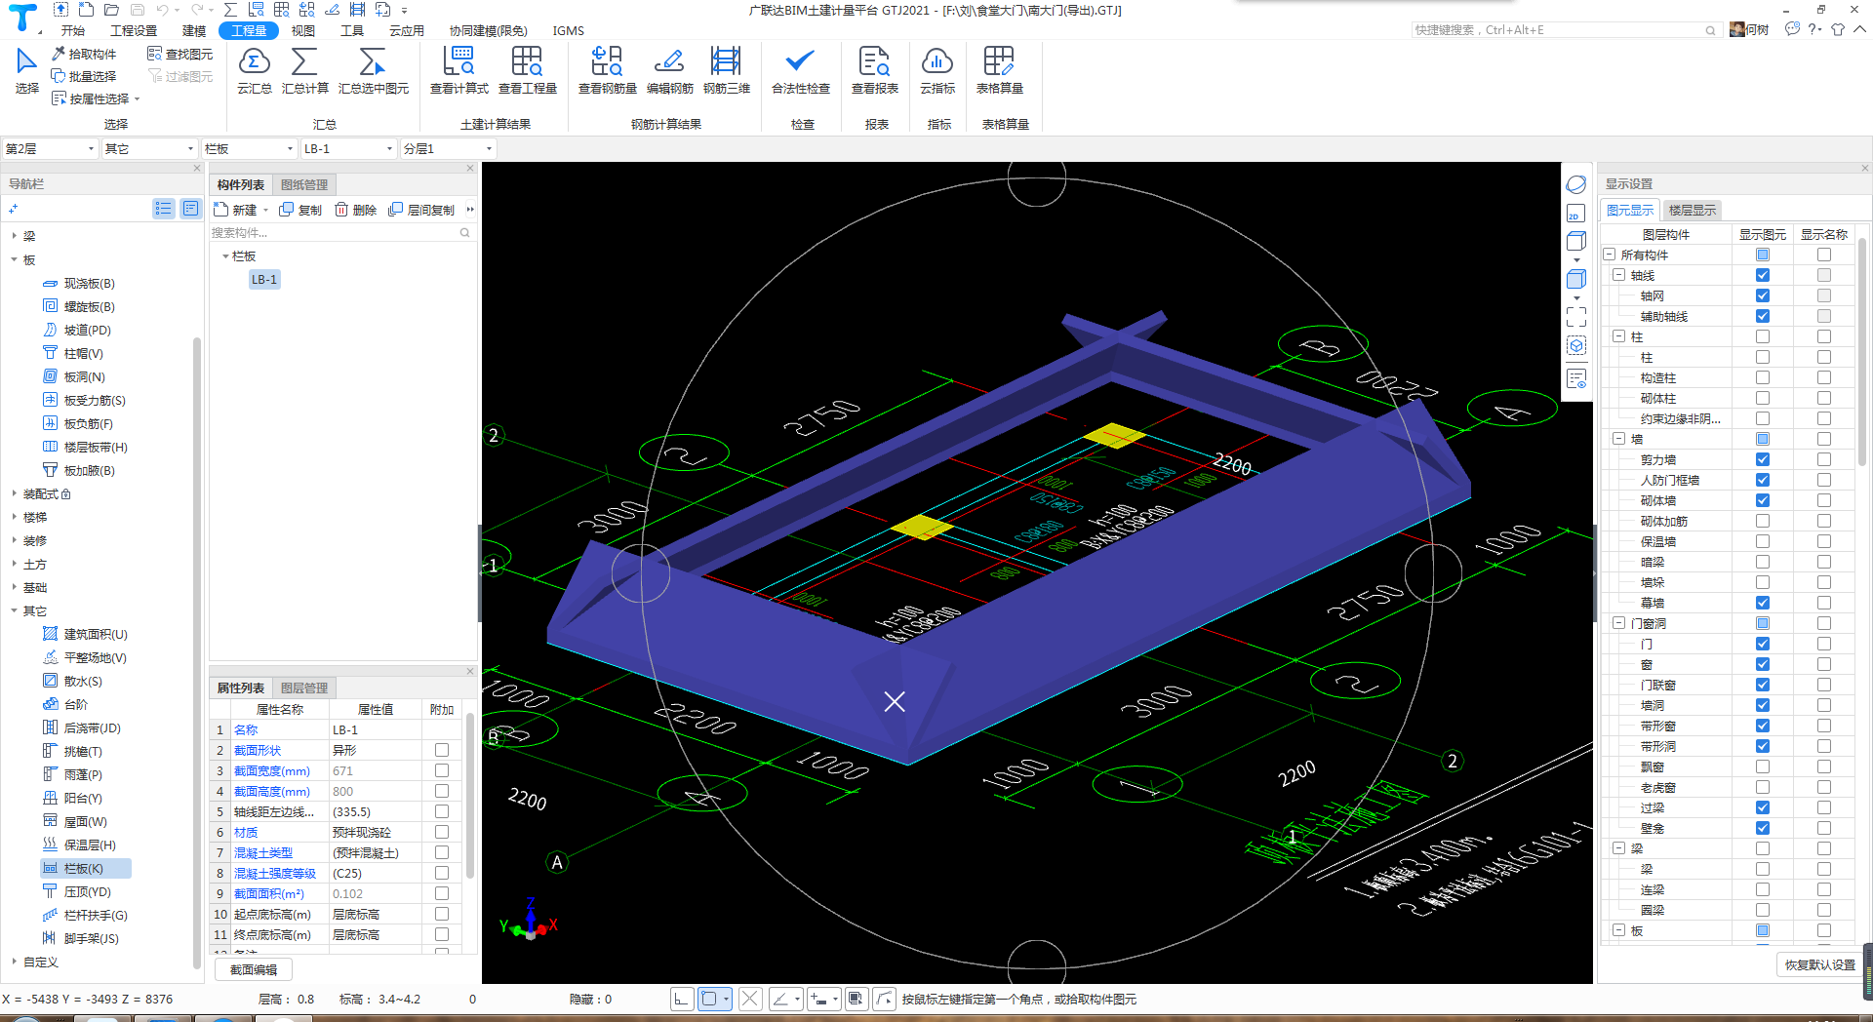Open the 建模 ribbon tab

click(194, 30)
